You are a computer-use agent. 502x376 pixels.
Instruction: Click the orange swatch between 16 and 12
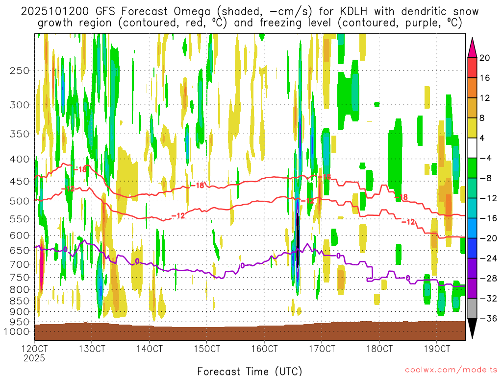click(472, 88)
